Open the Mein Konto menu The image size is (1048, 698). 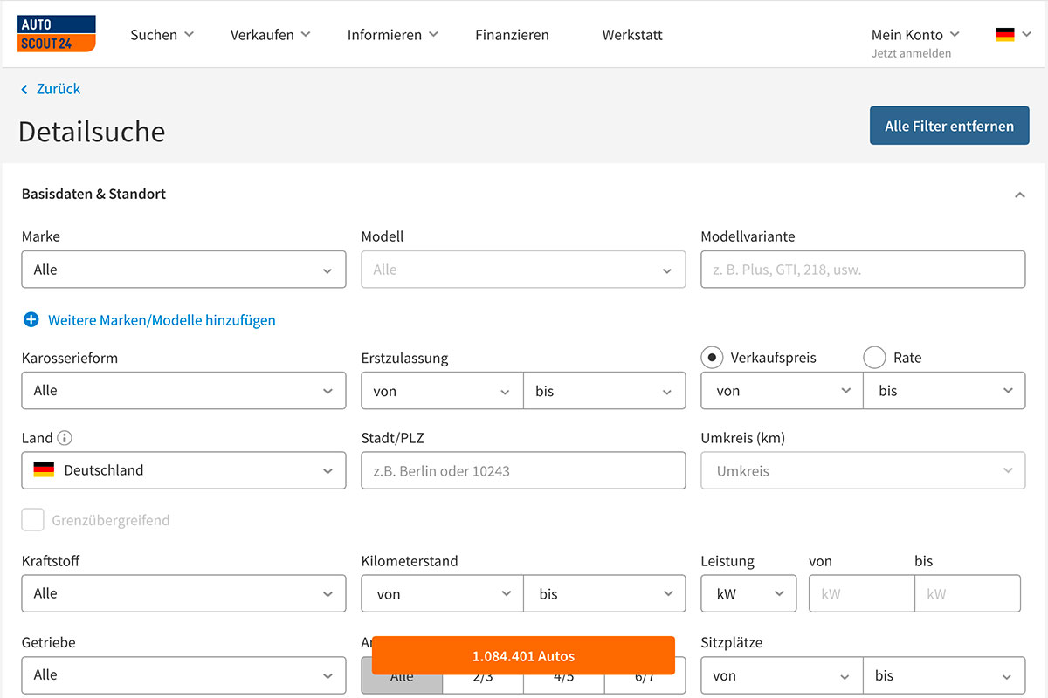914,35
